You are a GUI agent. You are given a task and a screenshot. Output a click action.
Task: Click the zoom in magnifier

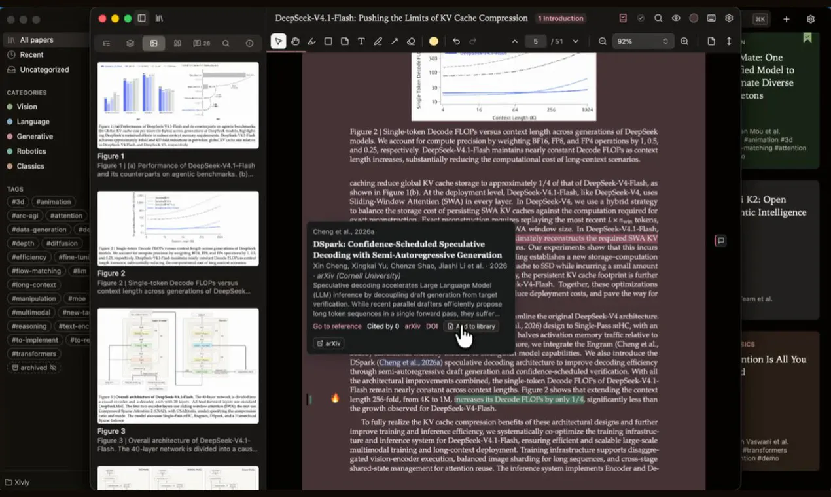pyautogui.click(x=684, y=41)
